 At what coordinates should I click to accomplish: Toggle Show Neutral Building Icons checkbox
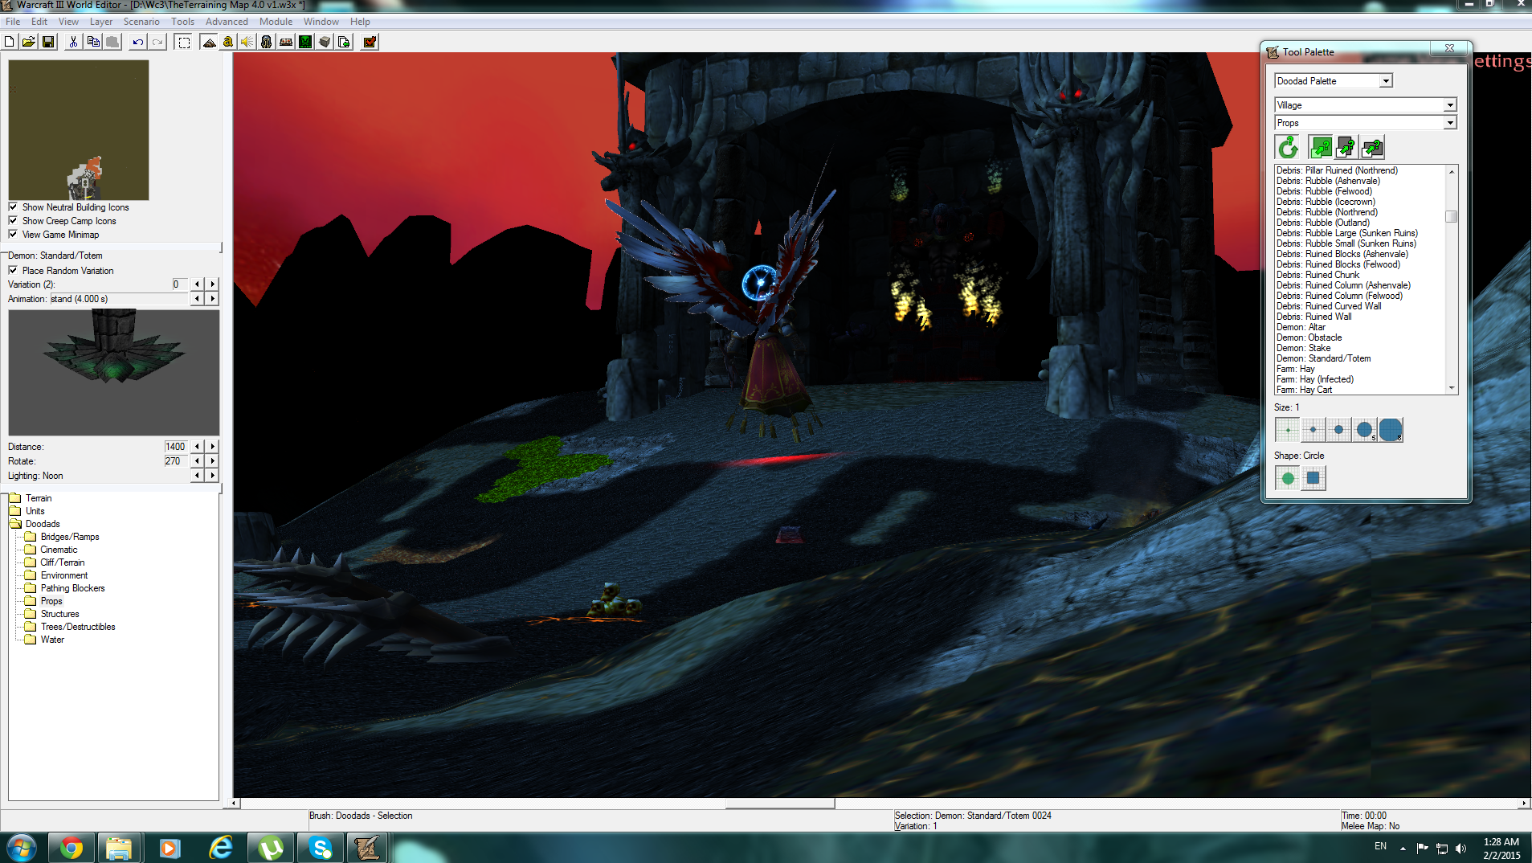(13, 207)
